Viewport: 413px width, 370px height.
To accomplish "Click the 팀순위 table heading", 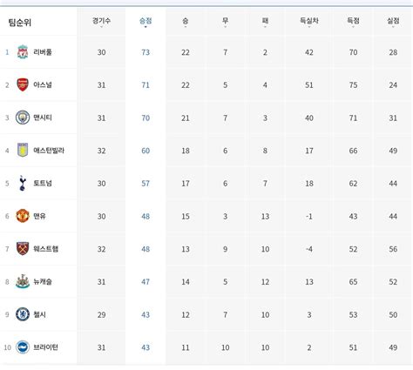I will [20, 23].
